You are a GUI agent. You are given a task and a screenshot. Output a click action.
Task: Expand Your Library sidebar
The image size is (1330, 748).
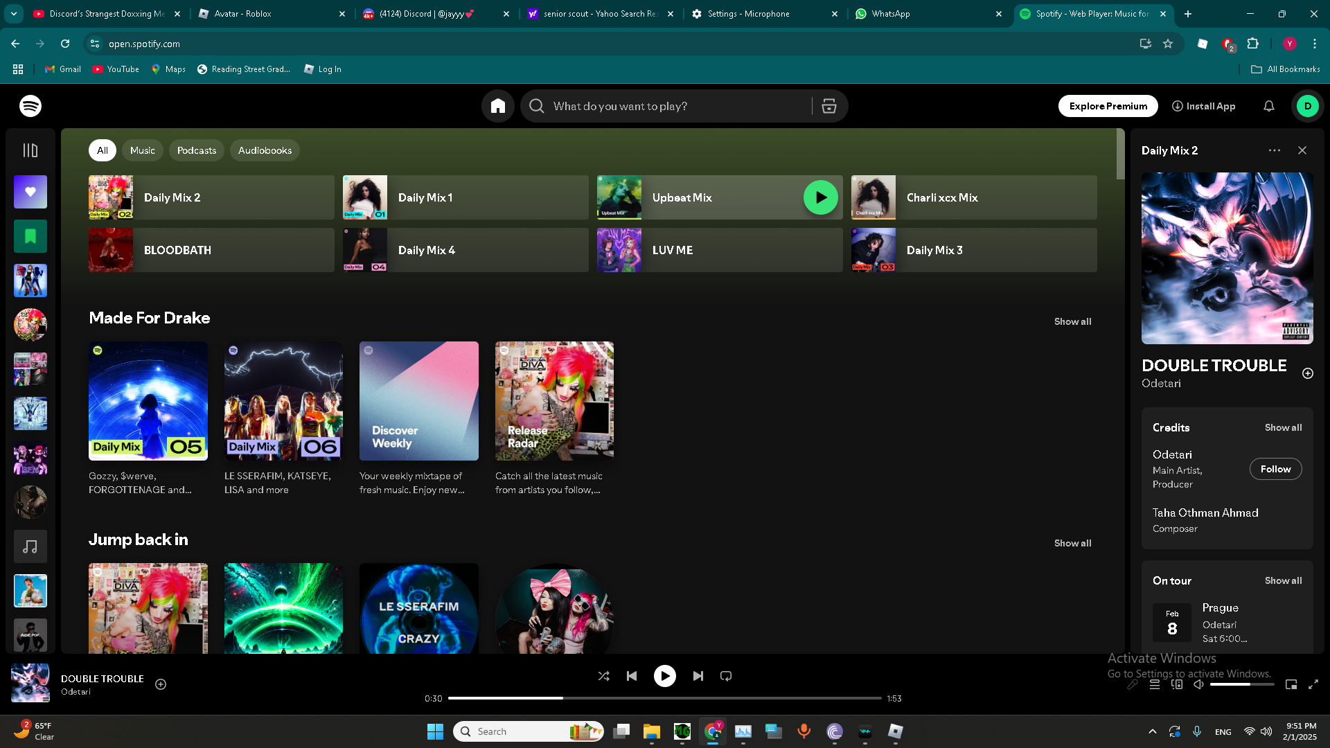[30, 150]
